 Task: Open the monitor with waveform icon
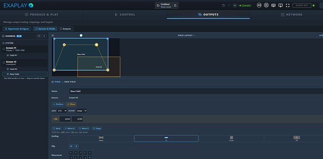pyautogui.click(x=274, y=5)
